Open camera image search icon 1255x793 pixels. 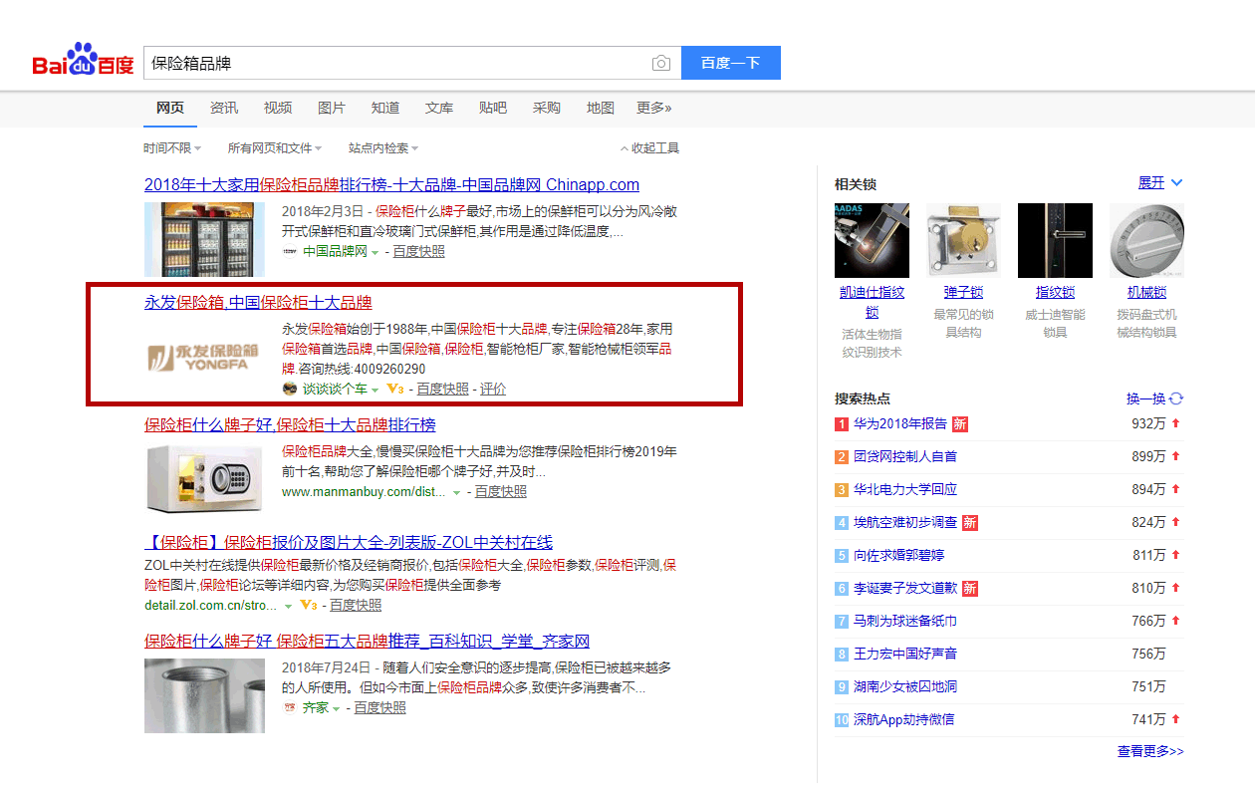pyautogui.click(x=661, y=63)
